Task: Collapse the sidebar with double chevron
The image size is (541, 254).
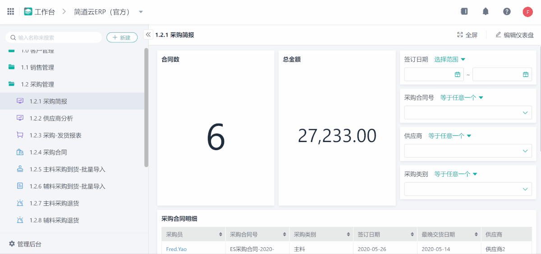Action: [148, 34]
